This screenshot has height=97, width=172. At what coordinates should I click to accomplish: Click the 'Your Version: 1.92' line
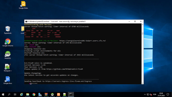(x=33, y=67)
